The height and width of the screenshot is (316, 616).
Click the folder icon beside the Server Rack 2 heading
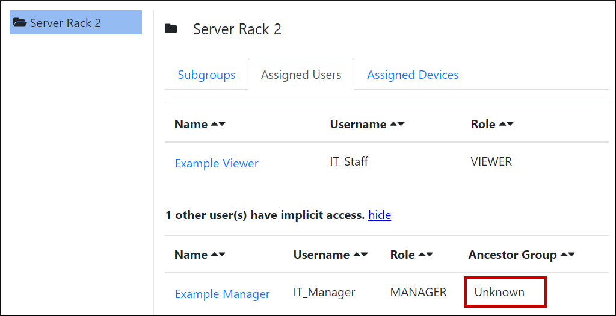[x=171, y=29]
